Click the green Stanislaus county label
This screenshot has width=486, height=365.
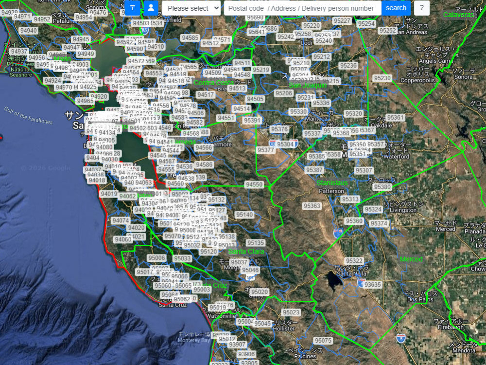332,183
